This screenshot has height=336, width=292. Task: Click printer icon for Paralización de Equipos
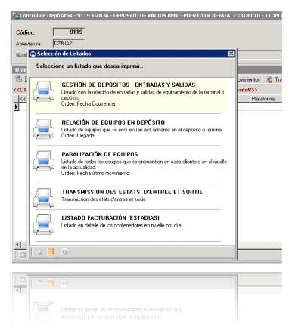click(43, 161)
